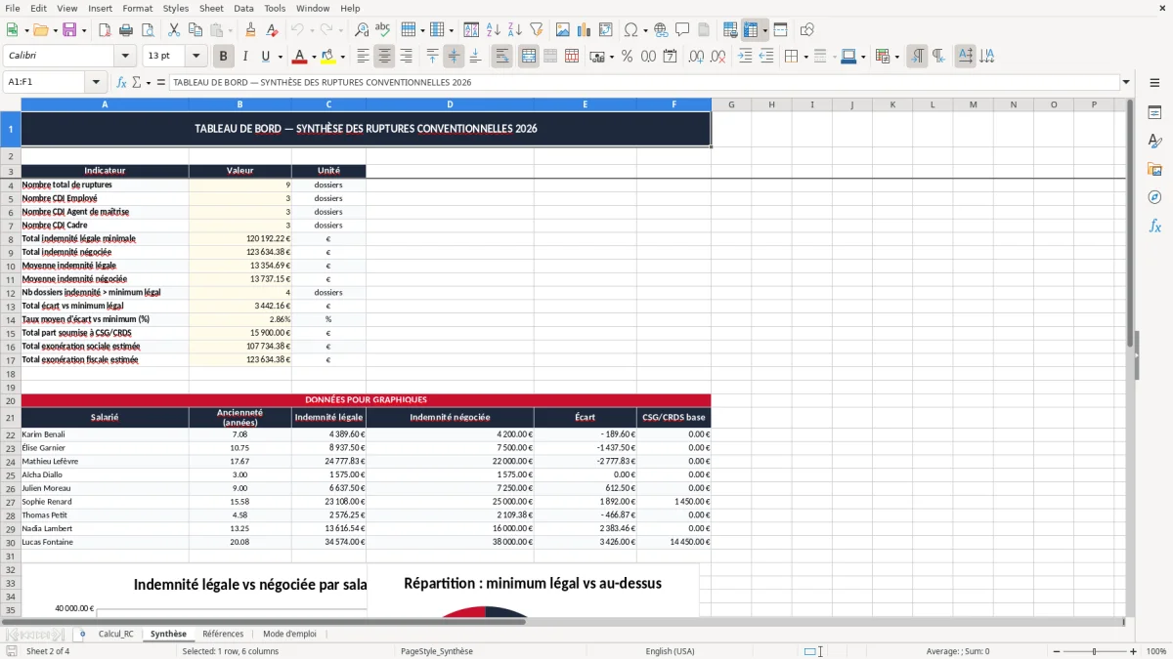Open the Data menu
The width and height of the screenshot is (1173, 659).
243,8
